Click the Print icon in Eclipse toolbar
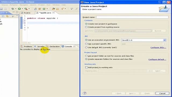Image resolution: width=172 pixels, height=97 pixels. coord(5,9)
